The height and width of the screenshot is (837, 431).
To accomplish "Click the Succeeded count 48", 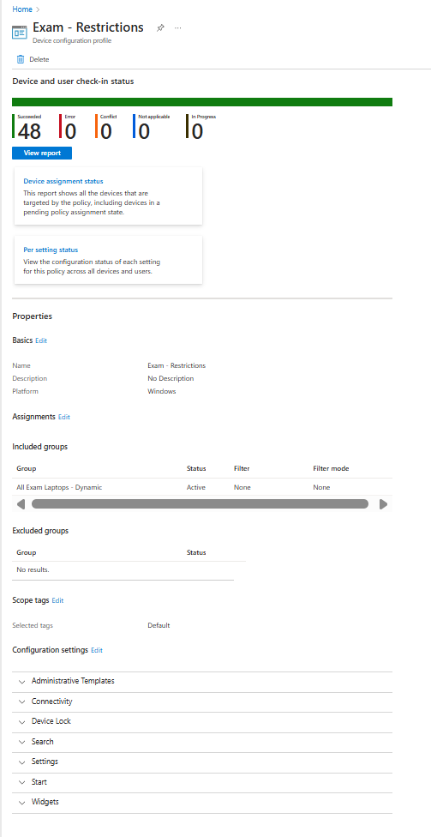I will click(x=29, y=130).
